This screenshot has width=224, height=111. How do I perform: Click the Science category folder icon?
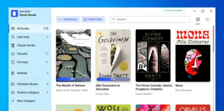13,93
